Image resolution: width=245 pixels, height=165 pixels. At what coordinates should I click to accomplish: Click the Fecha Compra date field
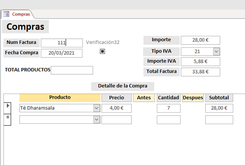62,53
